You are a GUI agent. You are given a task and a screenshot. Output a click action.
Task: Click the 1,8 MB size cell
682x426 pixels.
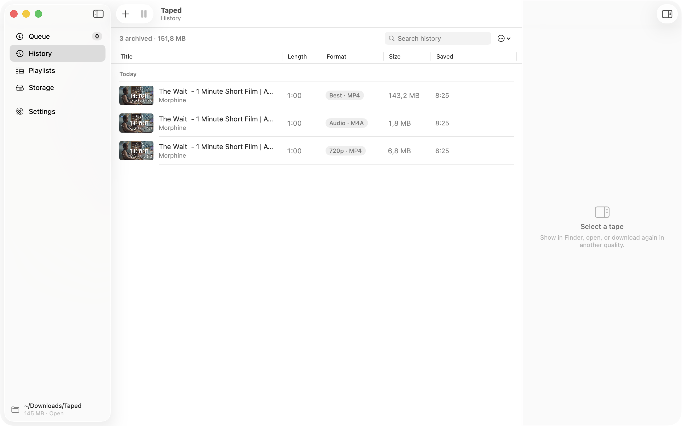[x=399, y=123]
